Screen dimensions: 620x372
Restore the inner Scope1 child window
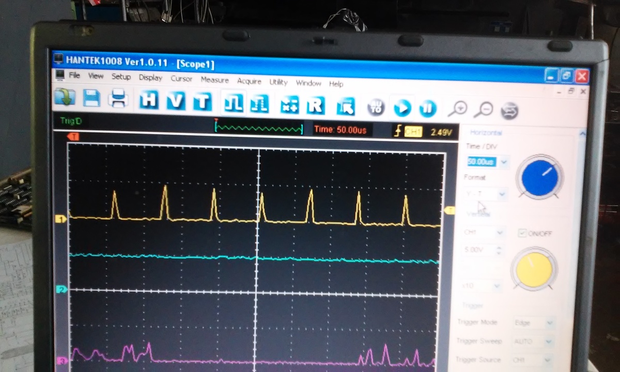(571, 90)
